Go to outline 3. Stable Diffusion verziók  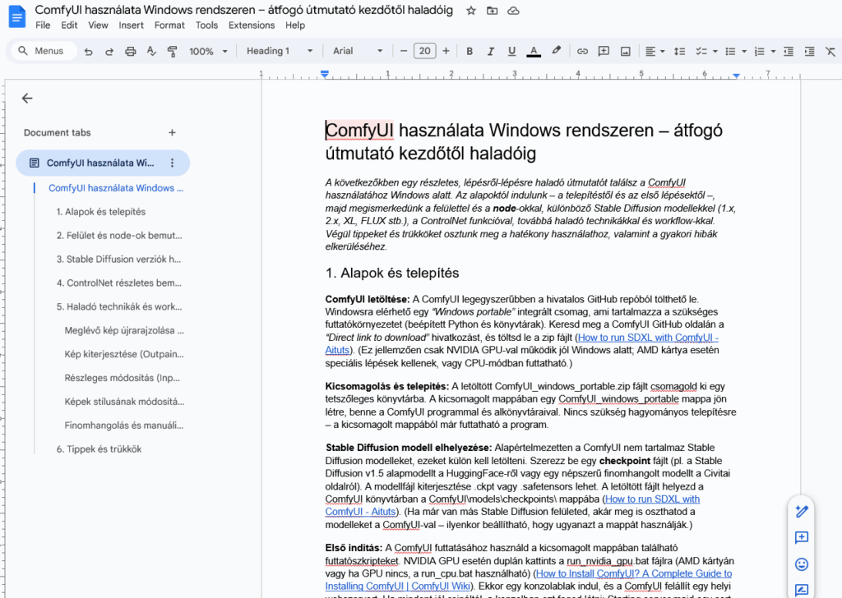[118, 259]
